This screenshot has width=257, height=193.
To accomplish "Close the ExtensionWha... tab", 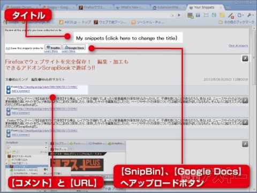I will (x=184, y=7).
